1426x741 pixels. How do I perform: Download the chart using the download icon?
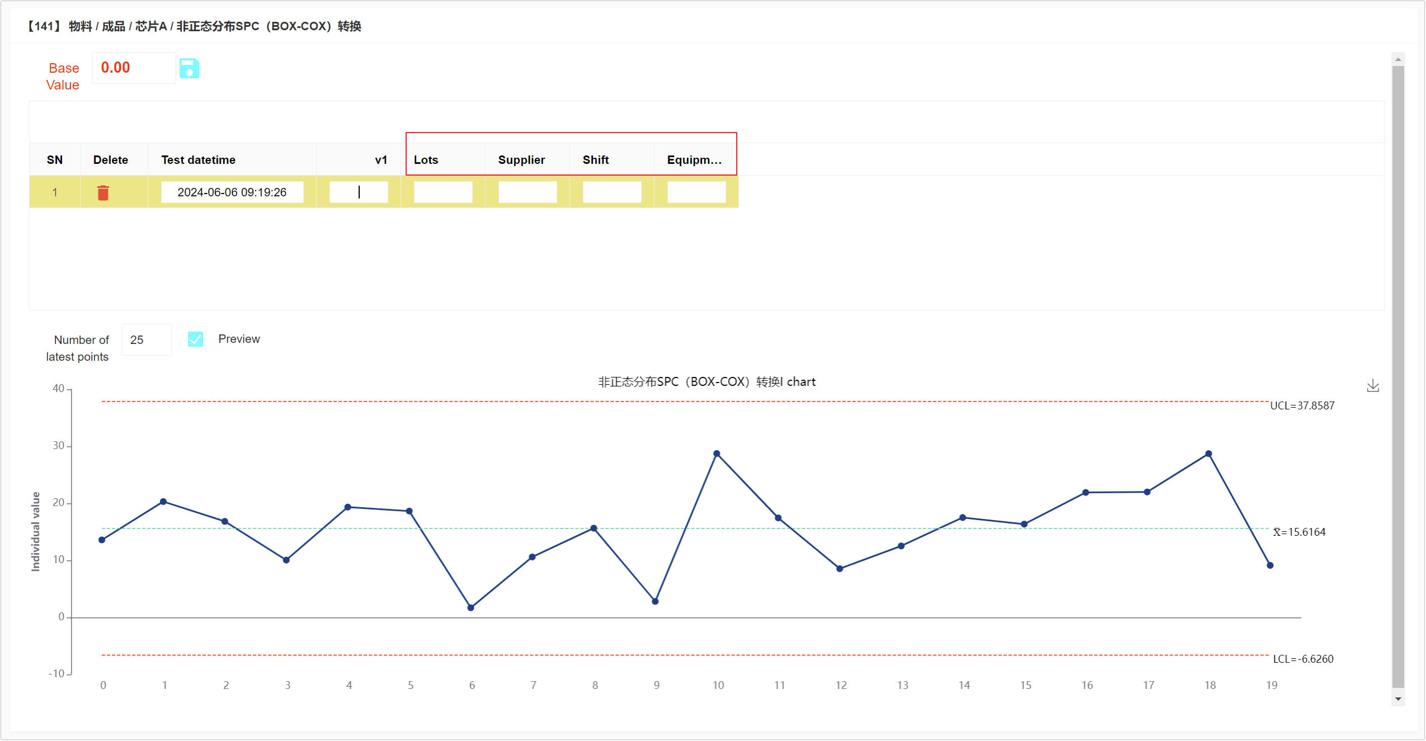point(1373,385)
